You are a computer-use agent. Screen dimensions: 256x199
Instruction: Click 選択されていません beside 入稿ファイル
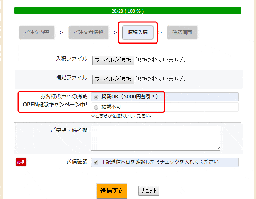(161, 60)
